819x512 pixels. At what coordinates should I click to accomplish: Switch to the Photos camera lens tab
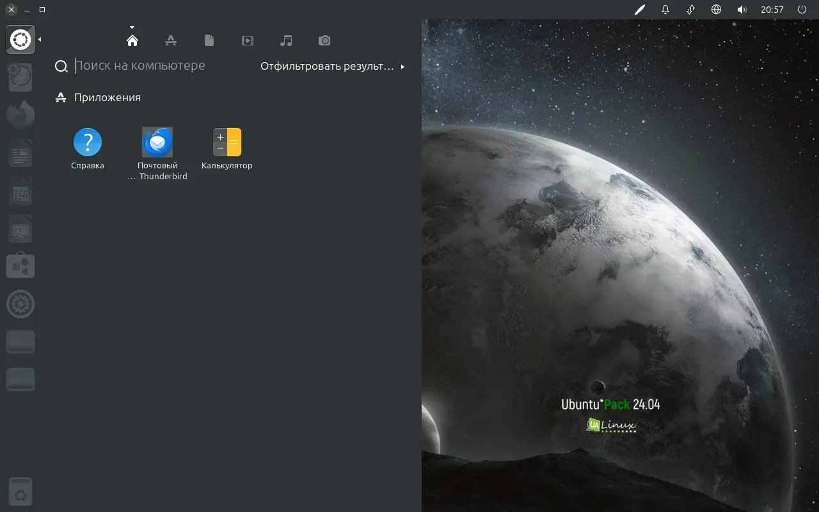pos(324,40)
